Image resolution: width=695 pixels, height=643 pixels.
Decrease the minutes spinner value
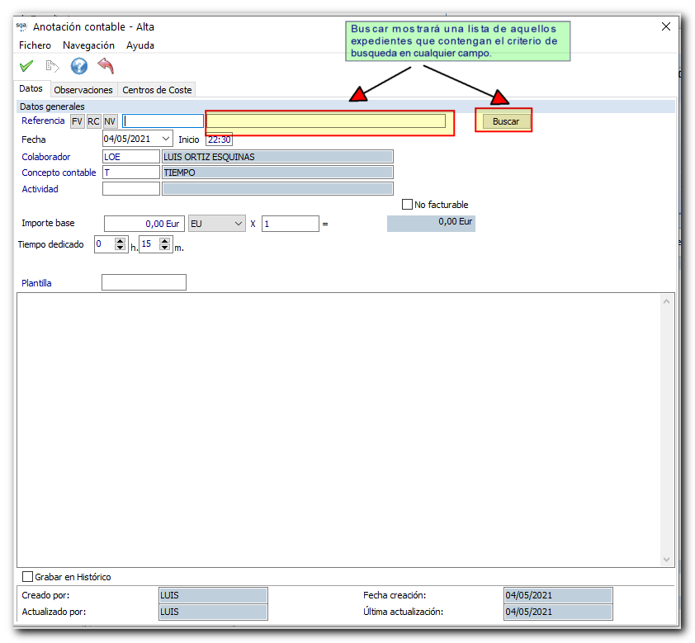coord(165,248)
